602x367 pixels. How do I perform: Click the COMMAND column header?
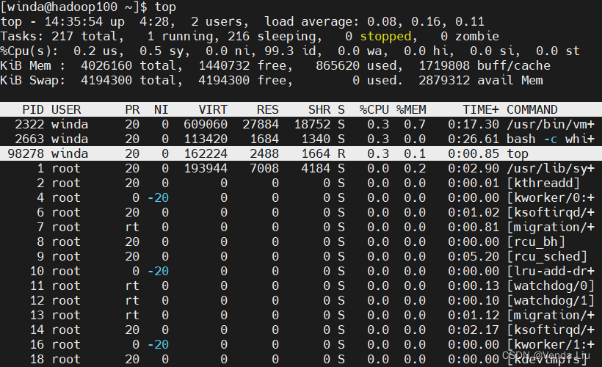pyautogui.click(x=532, y=110)
